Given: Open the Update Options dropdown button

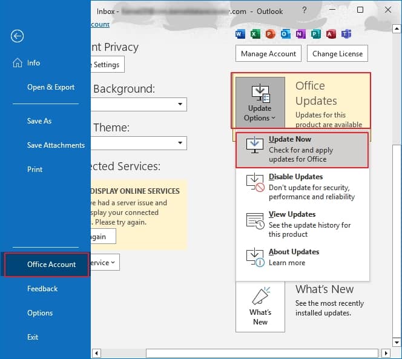Looking at the screenshot, I should click(x=260, y=102).
